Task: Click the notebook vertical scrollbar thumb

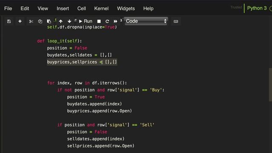Action: pyautogui.click(x=270, y=85)
